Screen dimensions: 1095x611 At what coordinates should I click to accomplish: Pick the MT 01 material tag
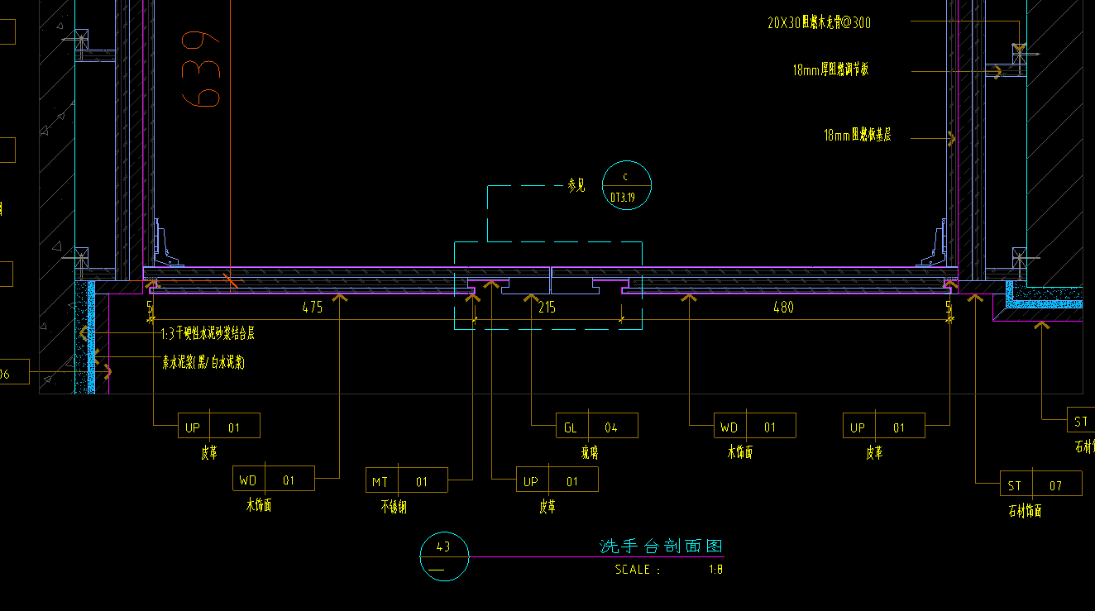point(407,480)
